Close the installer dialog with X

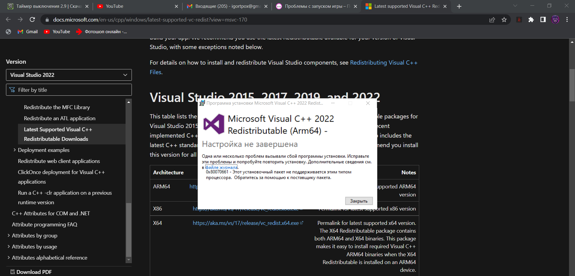click(368, 103)
